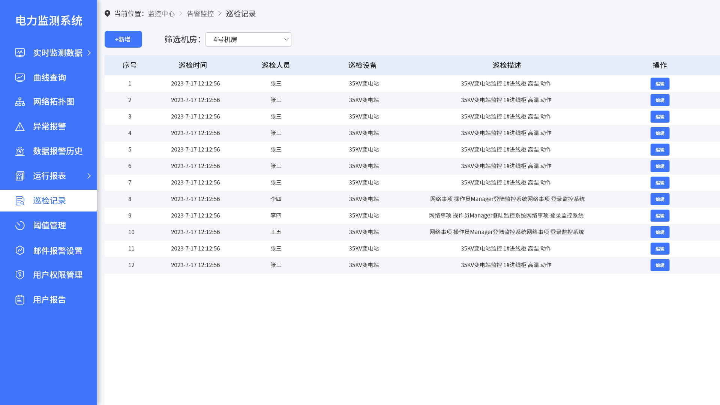
Task: Expand the 运行报表 submenu chevron
Action: [89, 176]
